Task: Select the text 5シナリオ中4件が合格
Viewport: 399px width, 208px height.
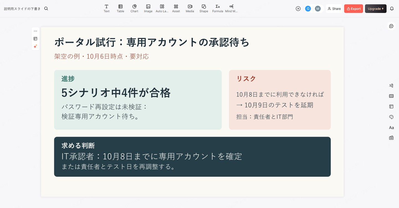Action: [116, 93]
